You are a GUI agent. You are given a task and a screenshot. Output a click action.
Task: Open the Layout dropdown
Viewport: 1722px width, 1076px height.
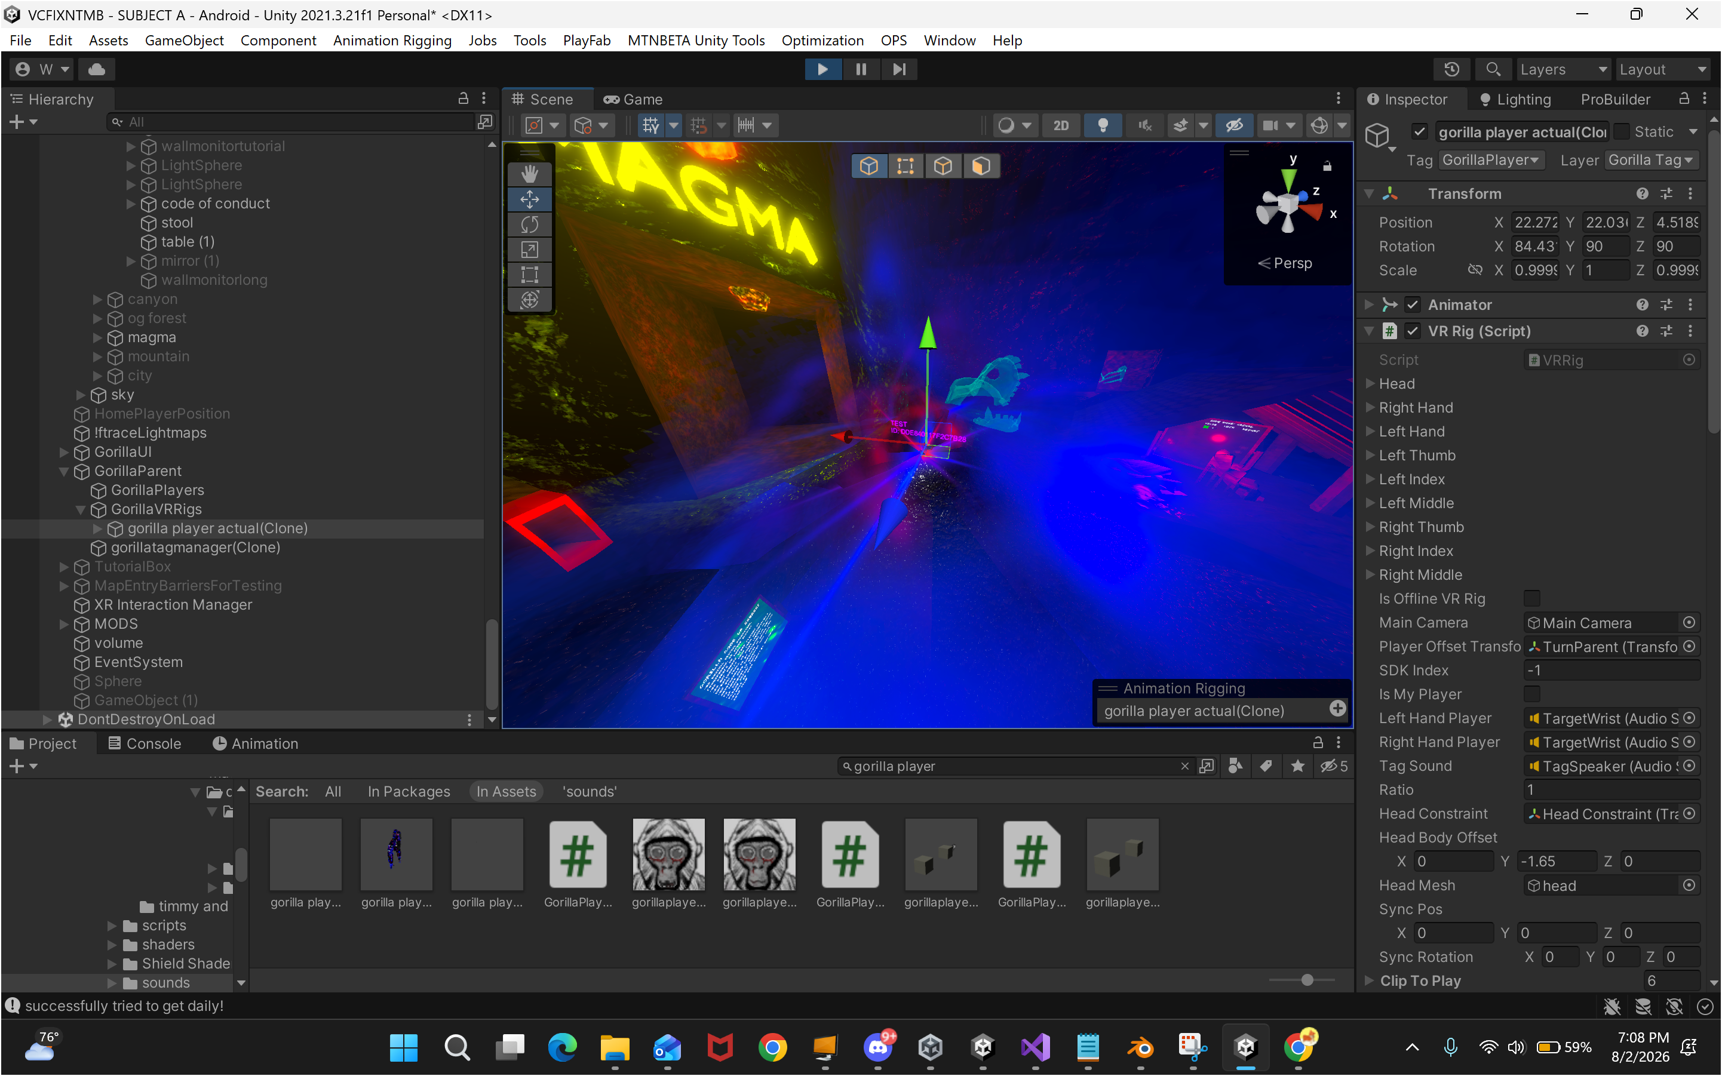pyautogui.click(x=1662, y=69)
